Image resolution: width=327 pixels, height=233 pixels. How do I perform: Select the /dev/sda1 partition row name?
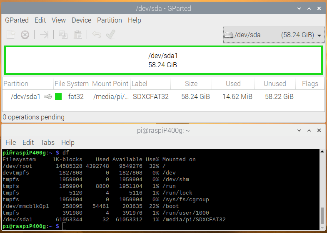[x=25, y=96]
